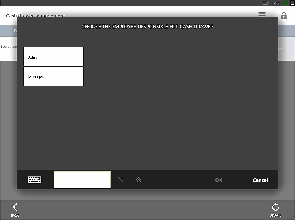Click the Admin user label in top bar

(x=276, y=3)
